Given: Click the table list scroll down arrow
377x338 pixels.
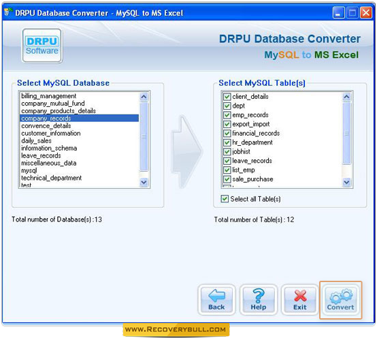Looking at the screenshot, I should click(346, 182).
